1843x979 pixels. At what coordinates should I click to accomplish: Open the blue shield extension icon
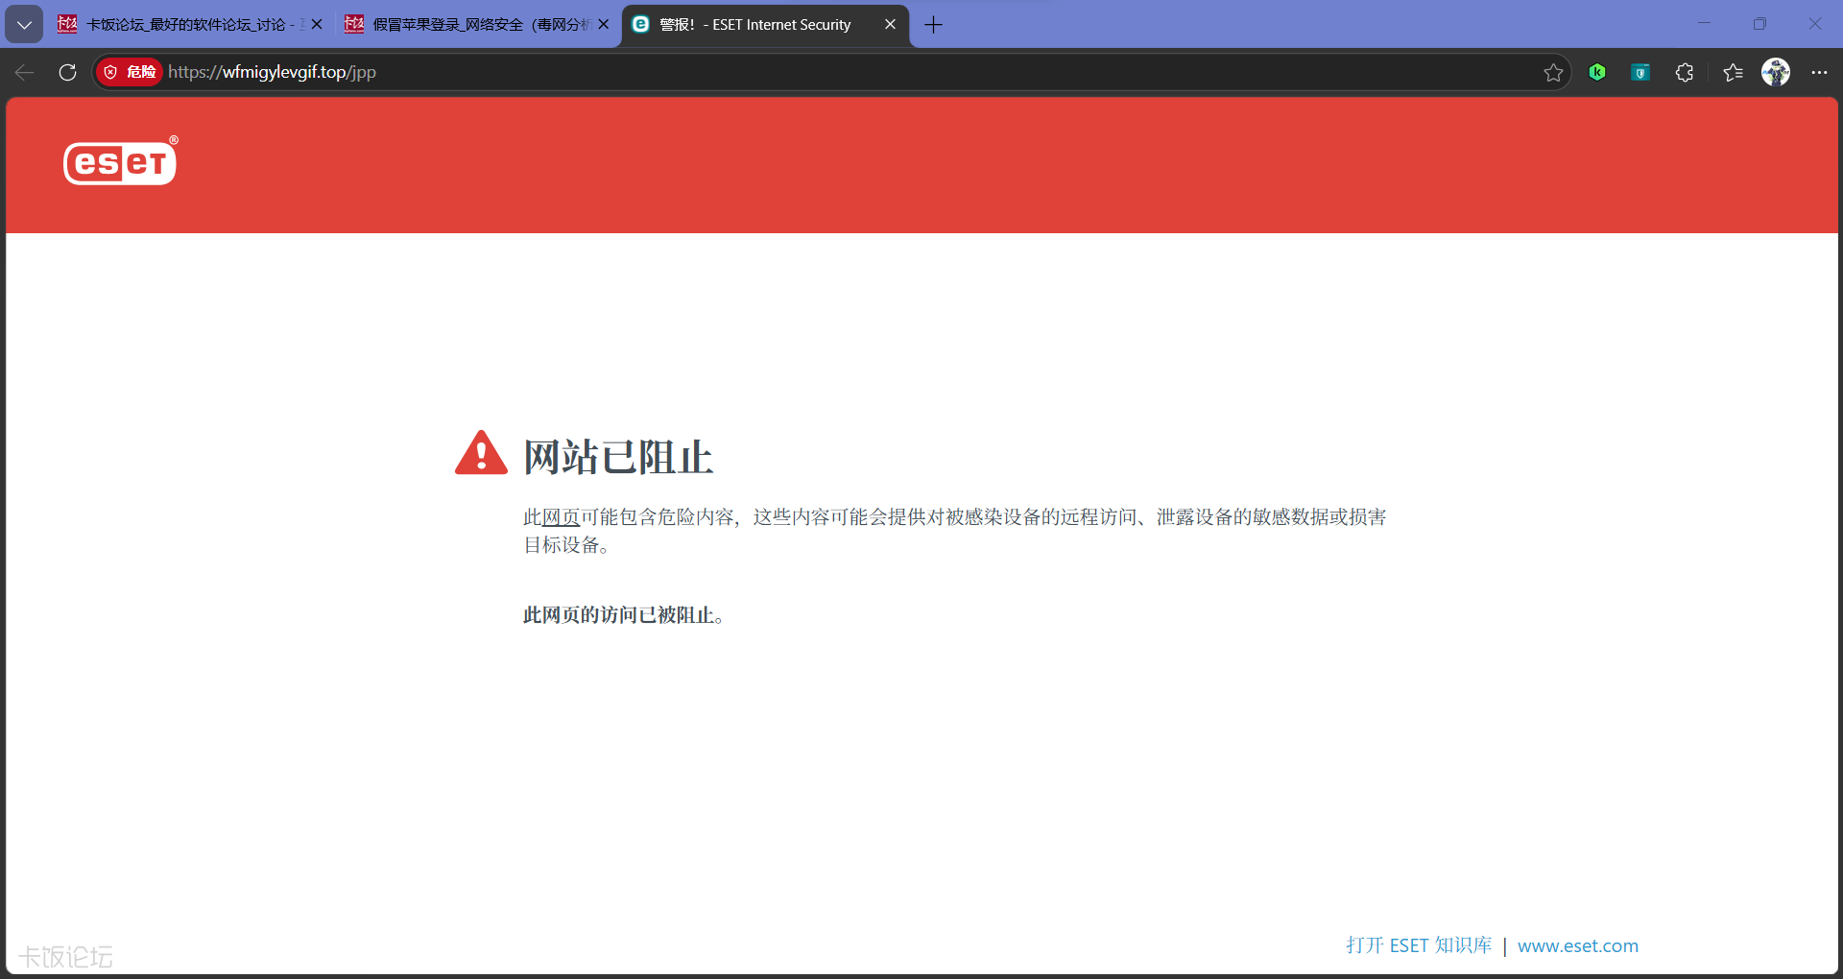tap(1640, 72)
